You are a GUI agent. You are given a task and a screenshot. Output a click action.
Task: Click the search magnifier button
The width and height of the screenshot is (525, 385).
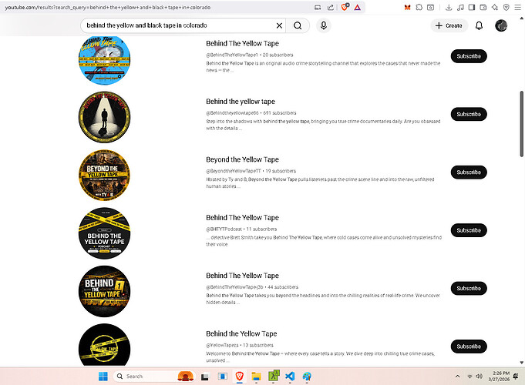(x=298, y=25)
